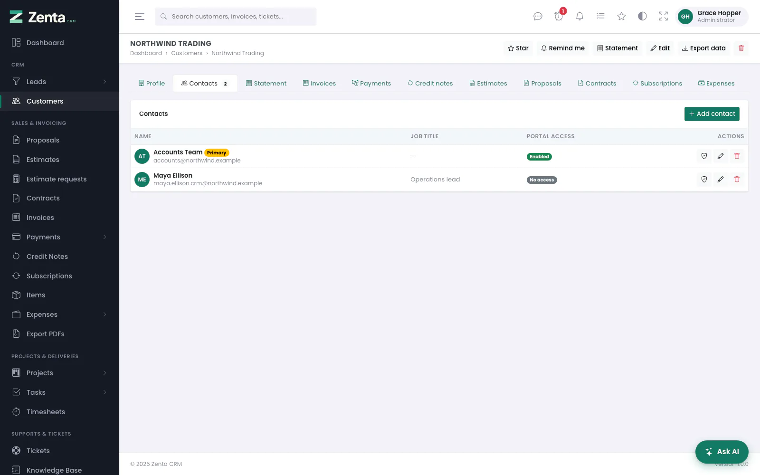Viewport: 760px width, 475px height.
Task: Delete customer using red trash in header
Action: coord(741,48)
